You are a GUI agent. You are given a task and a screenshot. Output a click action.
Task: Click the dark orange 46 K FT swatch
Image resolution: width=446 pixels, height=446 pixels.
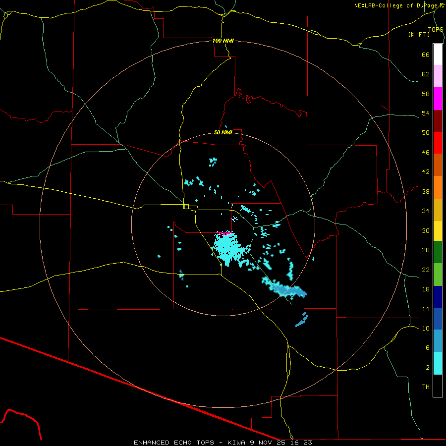438,165
